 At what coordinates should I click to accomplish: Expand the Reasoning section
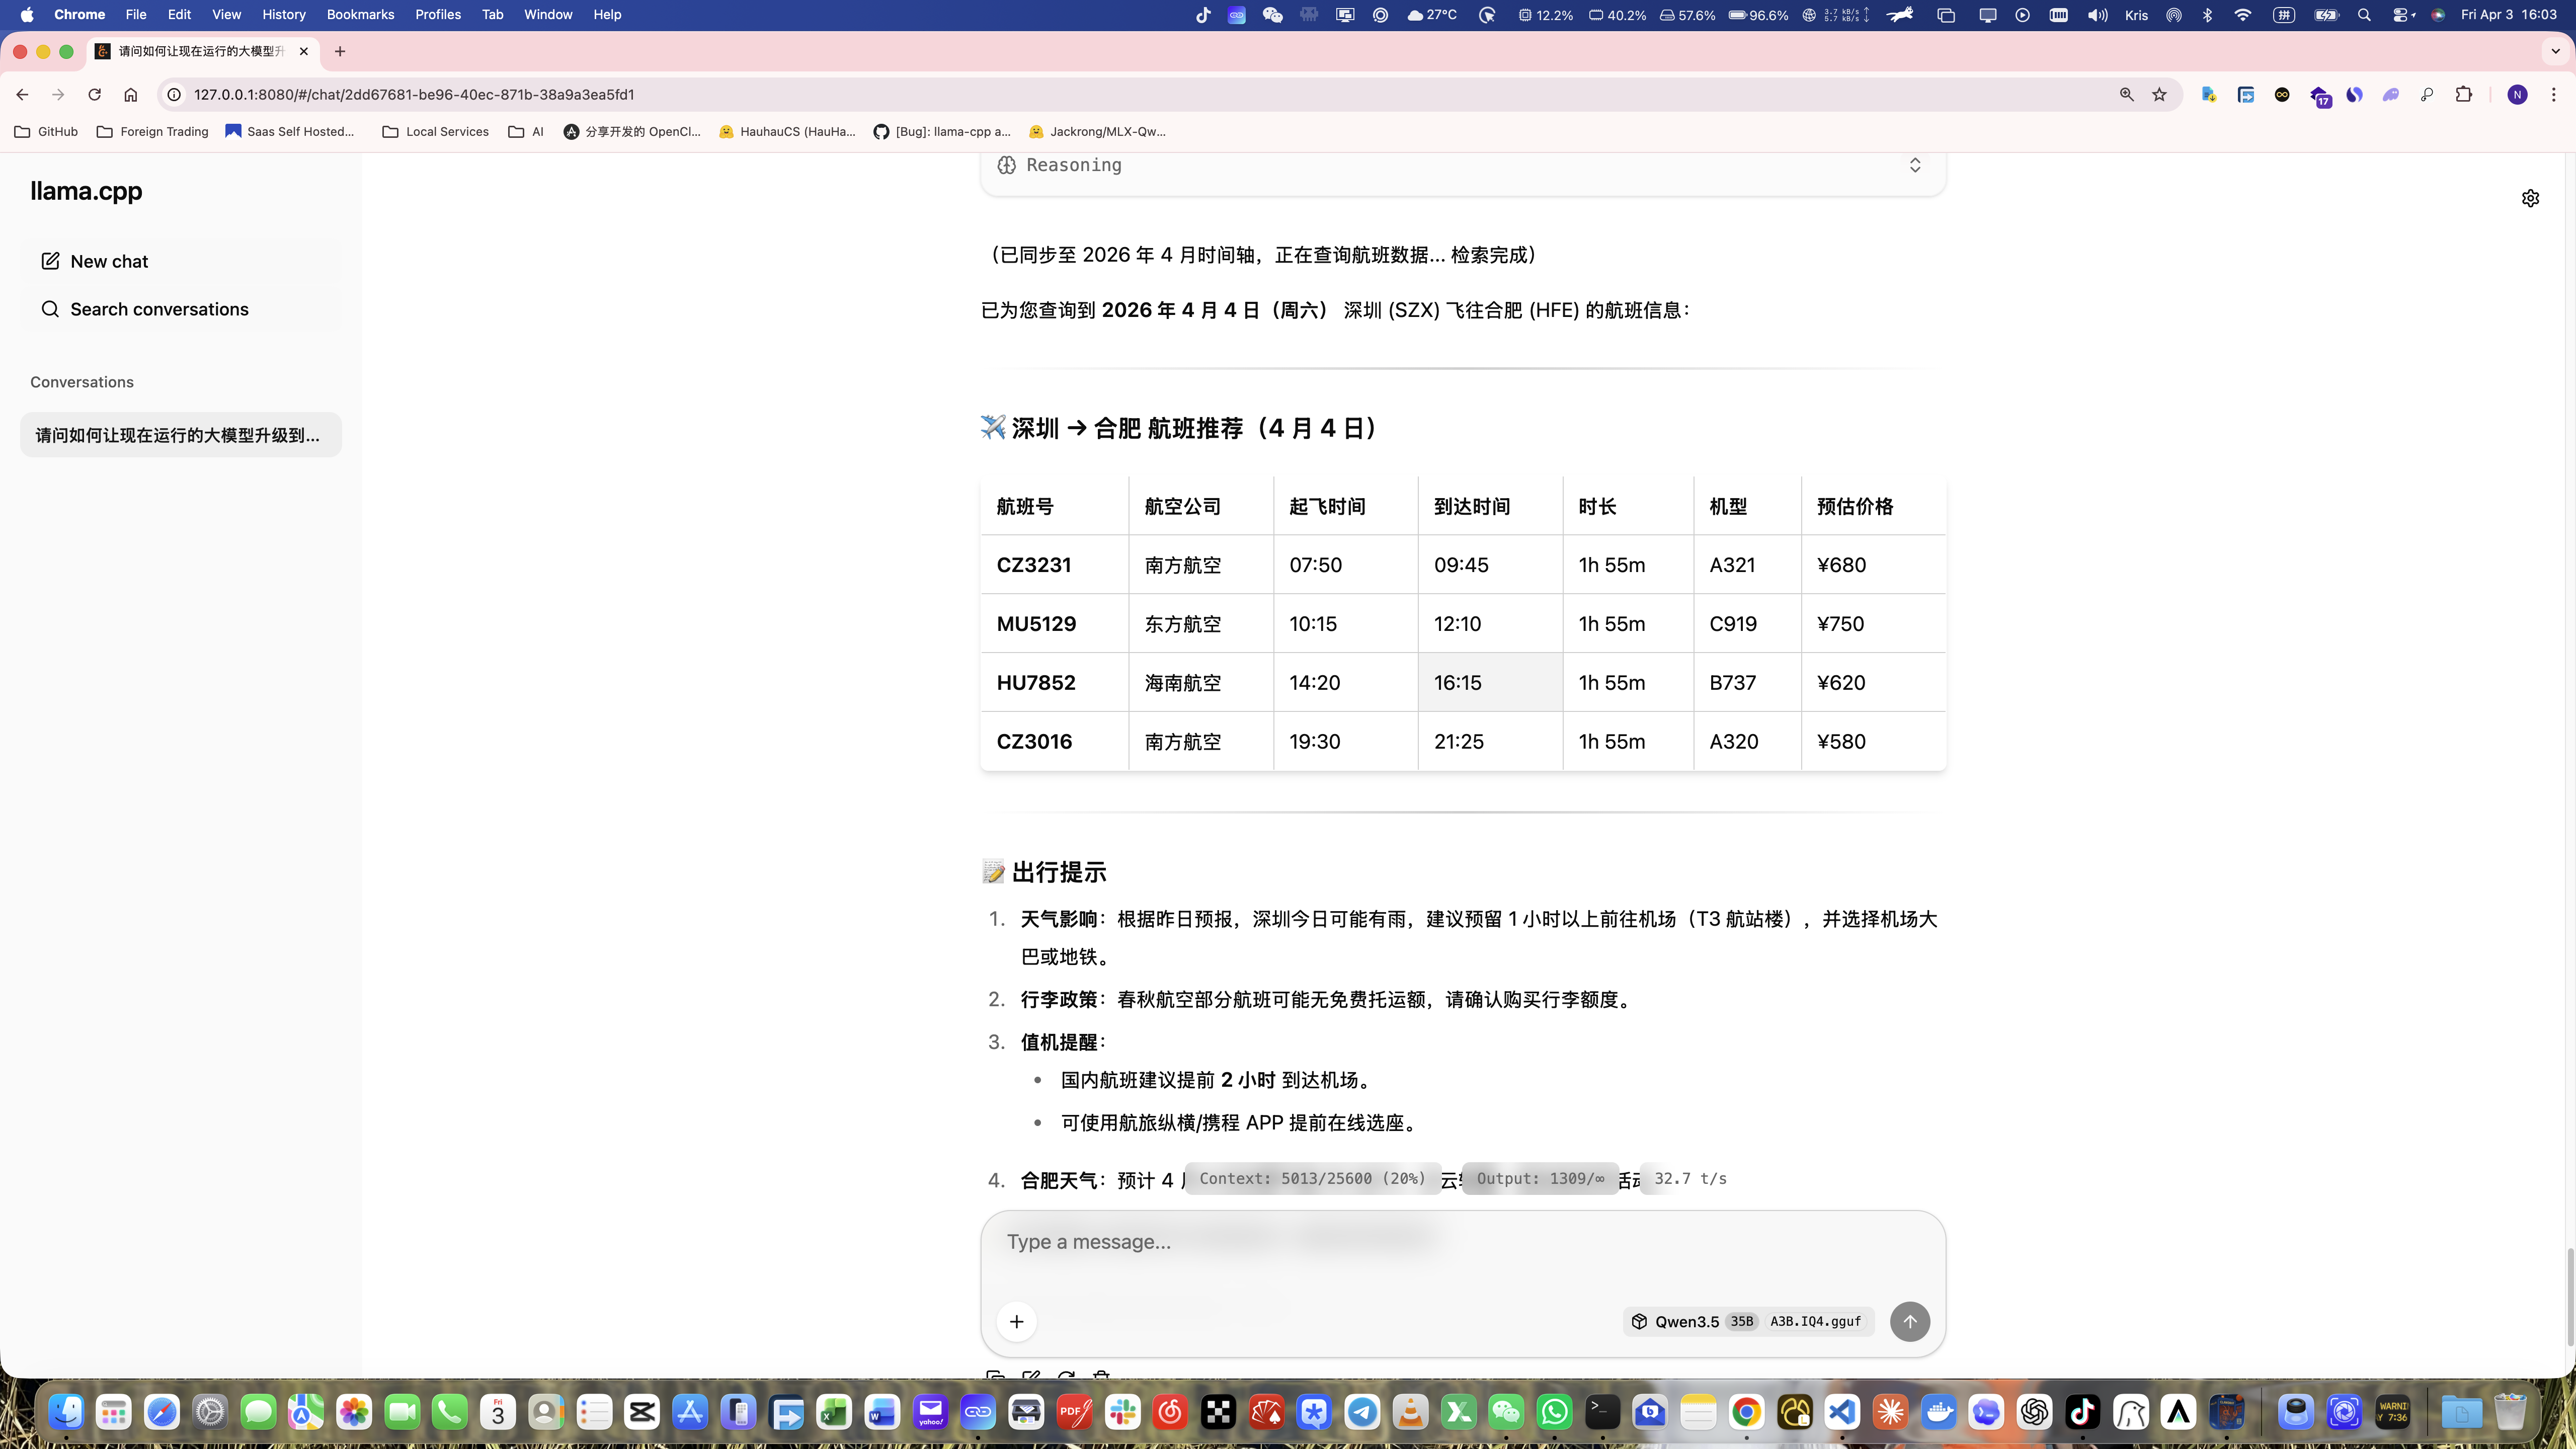pyautogui.click(x=1914, y=165)
